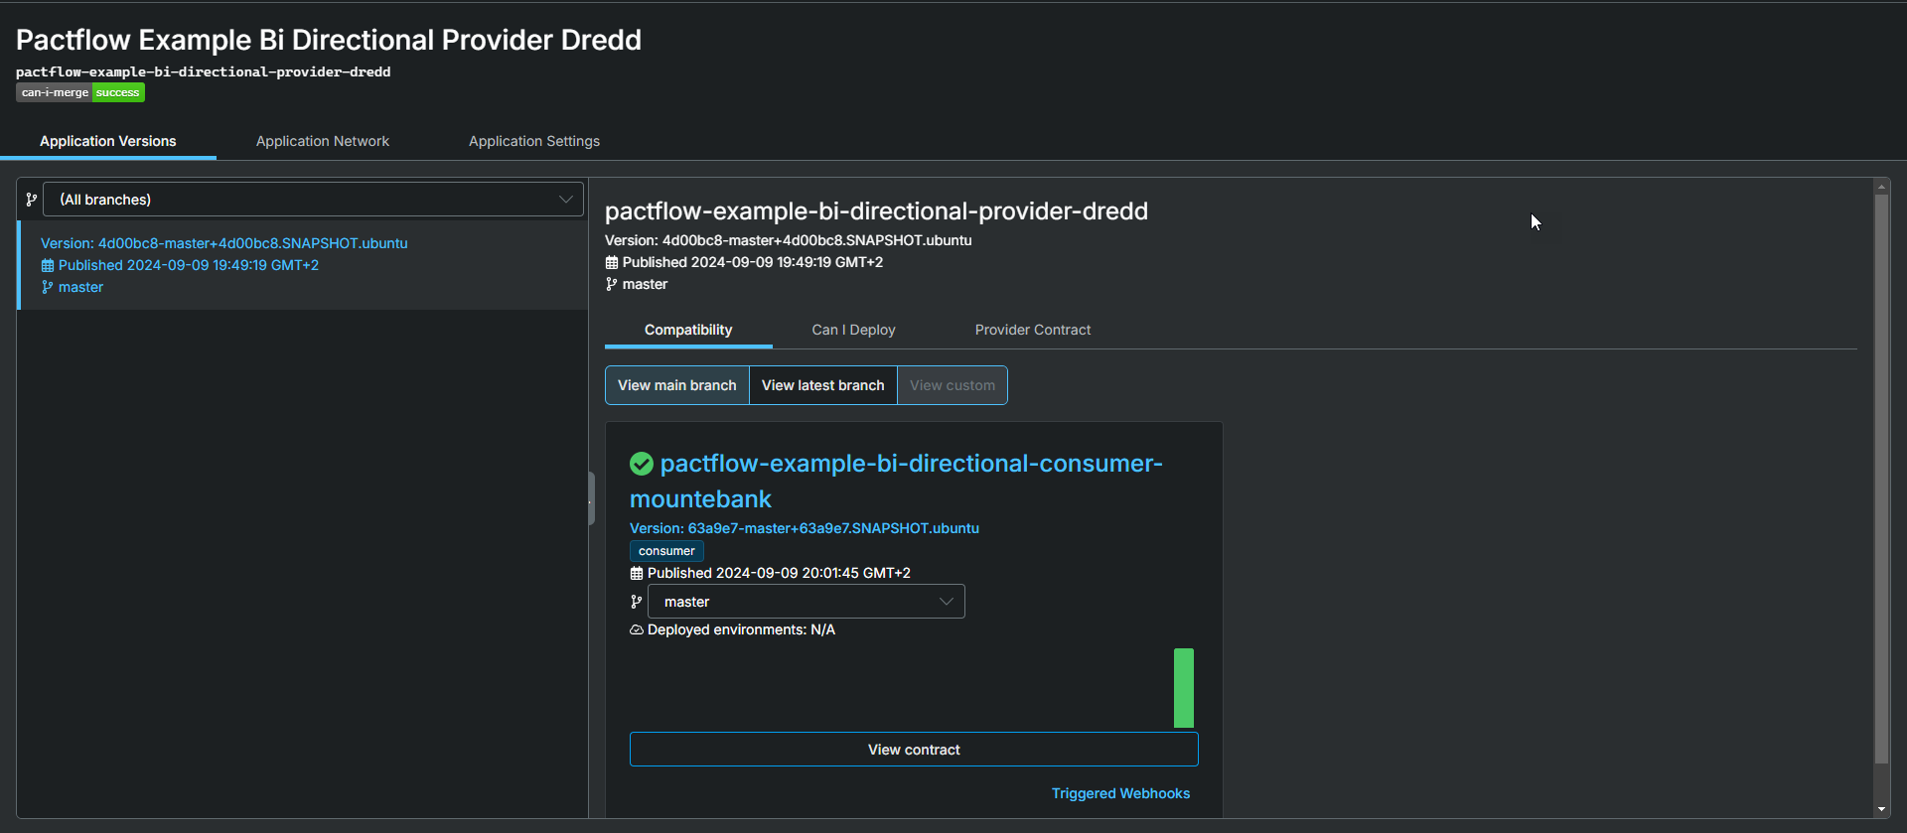Click 'Deployed environments: N/A' text

pos(741,629)
